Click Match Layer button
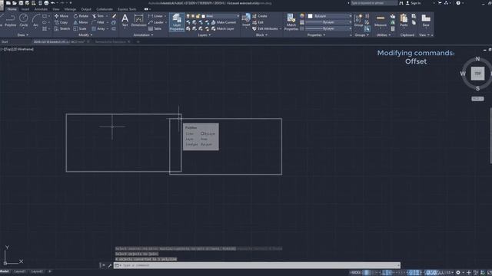 click(223, 28)
